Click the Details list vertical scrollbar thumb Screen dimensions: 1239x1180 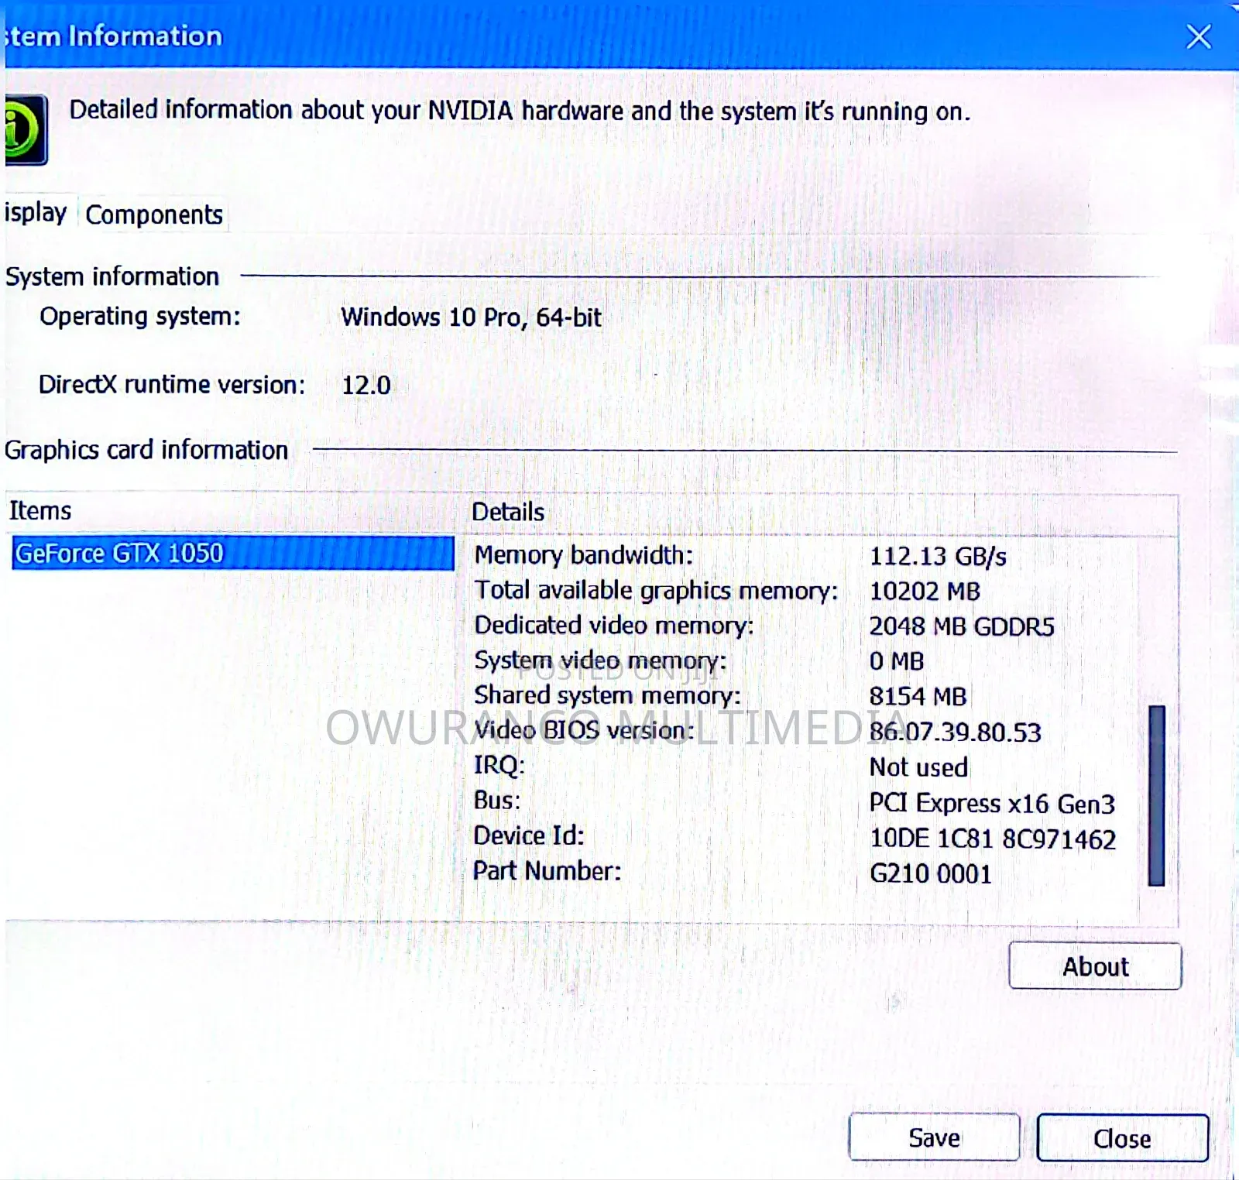coord(1157,795)
